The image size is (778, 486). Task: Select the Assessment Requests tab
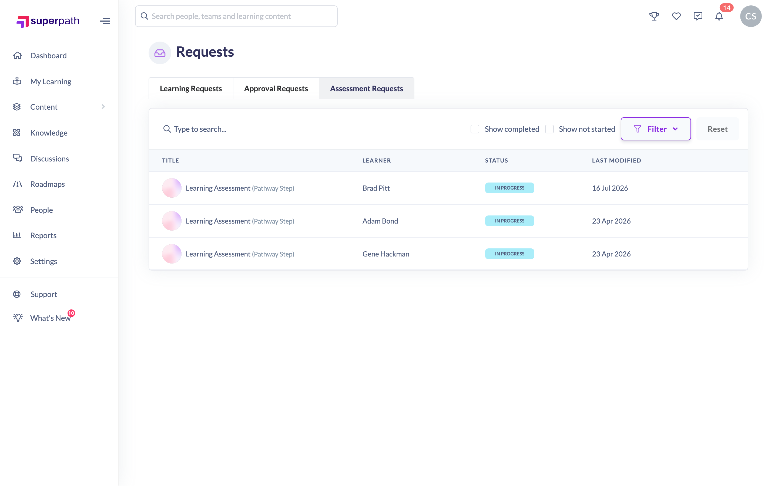[x=367, y=88]
